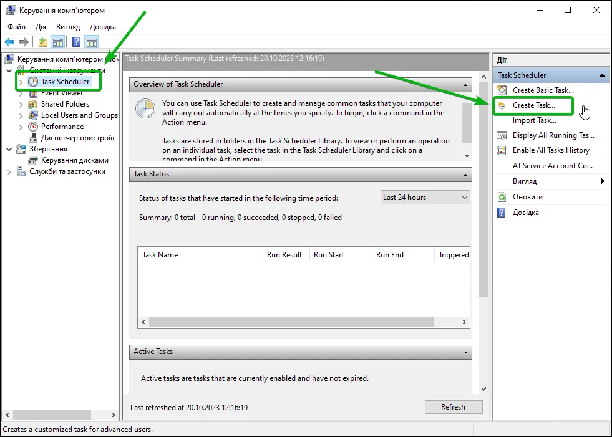
Task: Open the Дія menu
Action: [x=41, y=27]
